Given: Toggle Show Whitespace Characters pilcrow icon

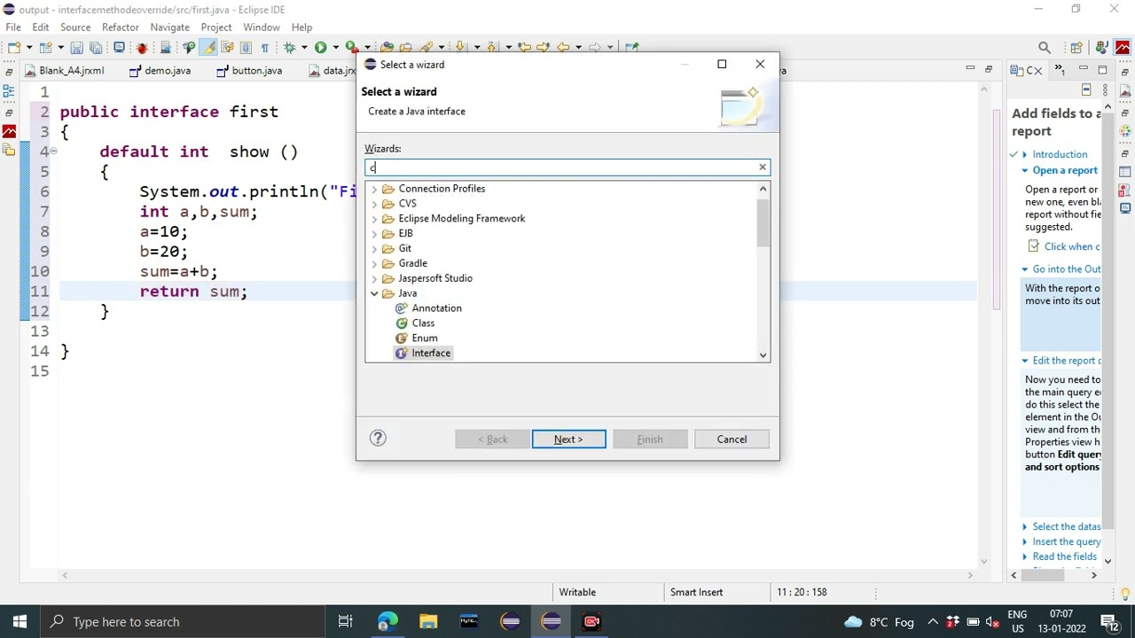Looking at the screenshot, I should click(264, 47).
